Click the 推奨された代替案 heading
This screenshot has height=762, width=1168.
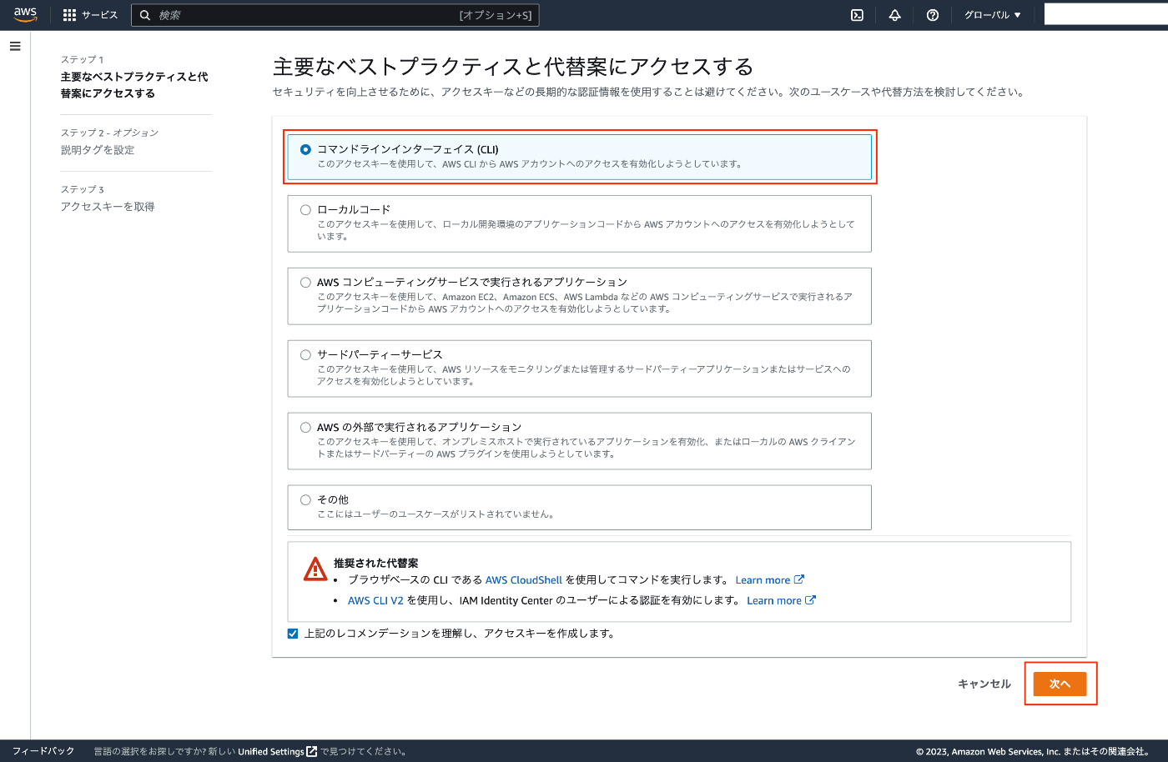[376, 564]
